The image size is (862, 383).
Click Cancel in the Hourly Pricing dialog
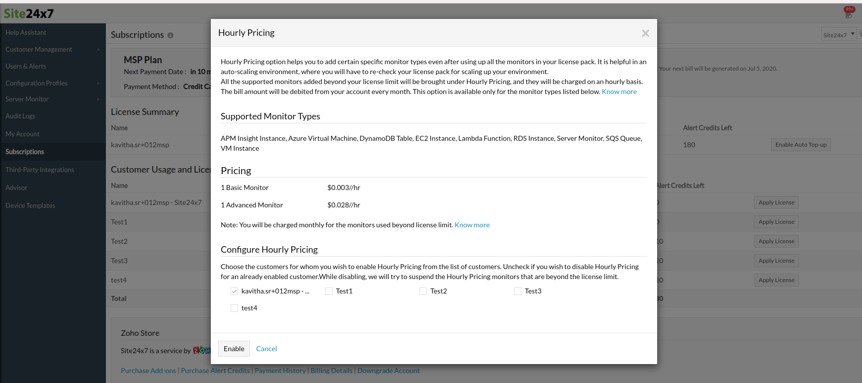click(266, 349)
